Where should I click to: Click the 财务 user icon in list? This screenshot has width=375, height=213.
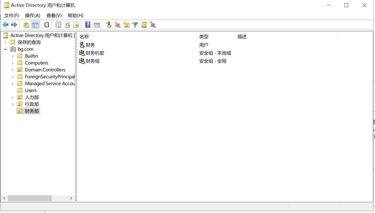(82, 45)
